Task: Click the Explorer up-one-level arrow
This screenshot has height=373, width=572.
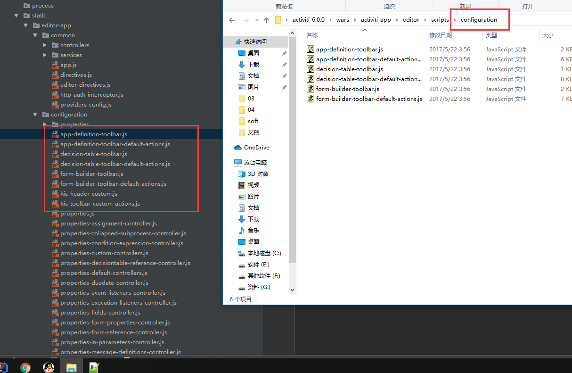Action: [267, 20]
